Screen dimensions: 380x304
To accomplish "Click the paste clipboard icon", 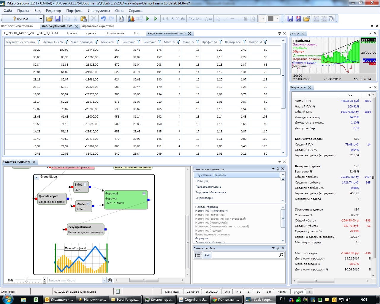I will pos(84,19).
